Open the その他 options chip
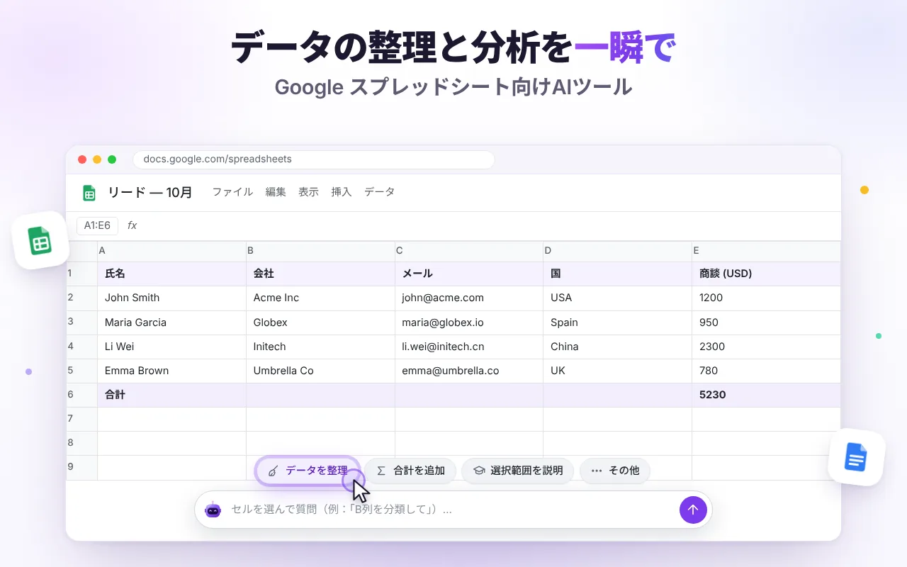The width and height of the screenshot is (907, 567). point(614,471)
